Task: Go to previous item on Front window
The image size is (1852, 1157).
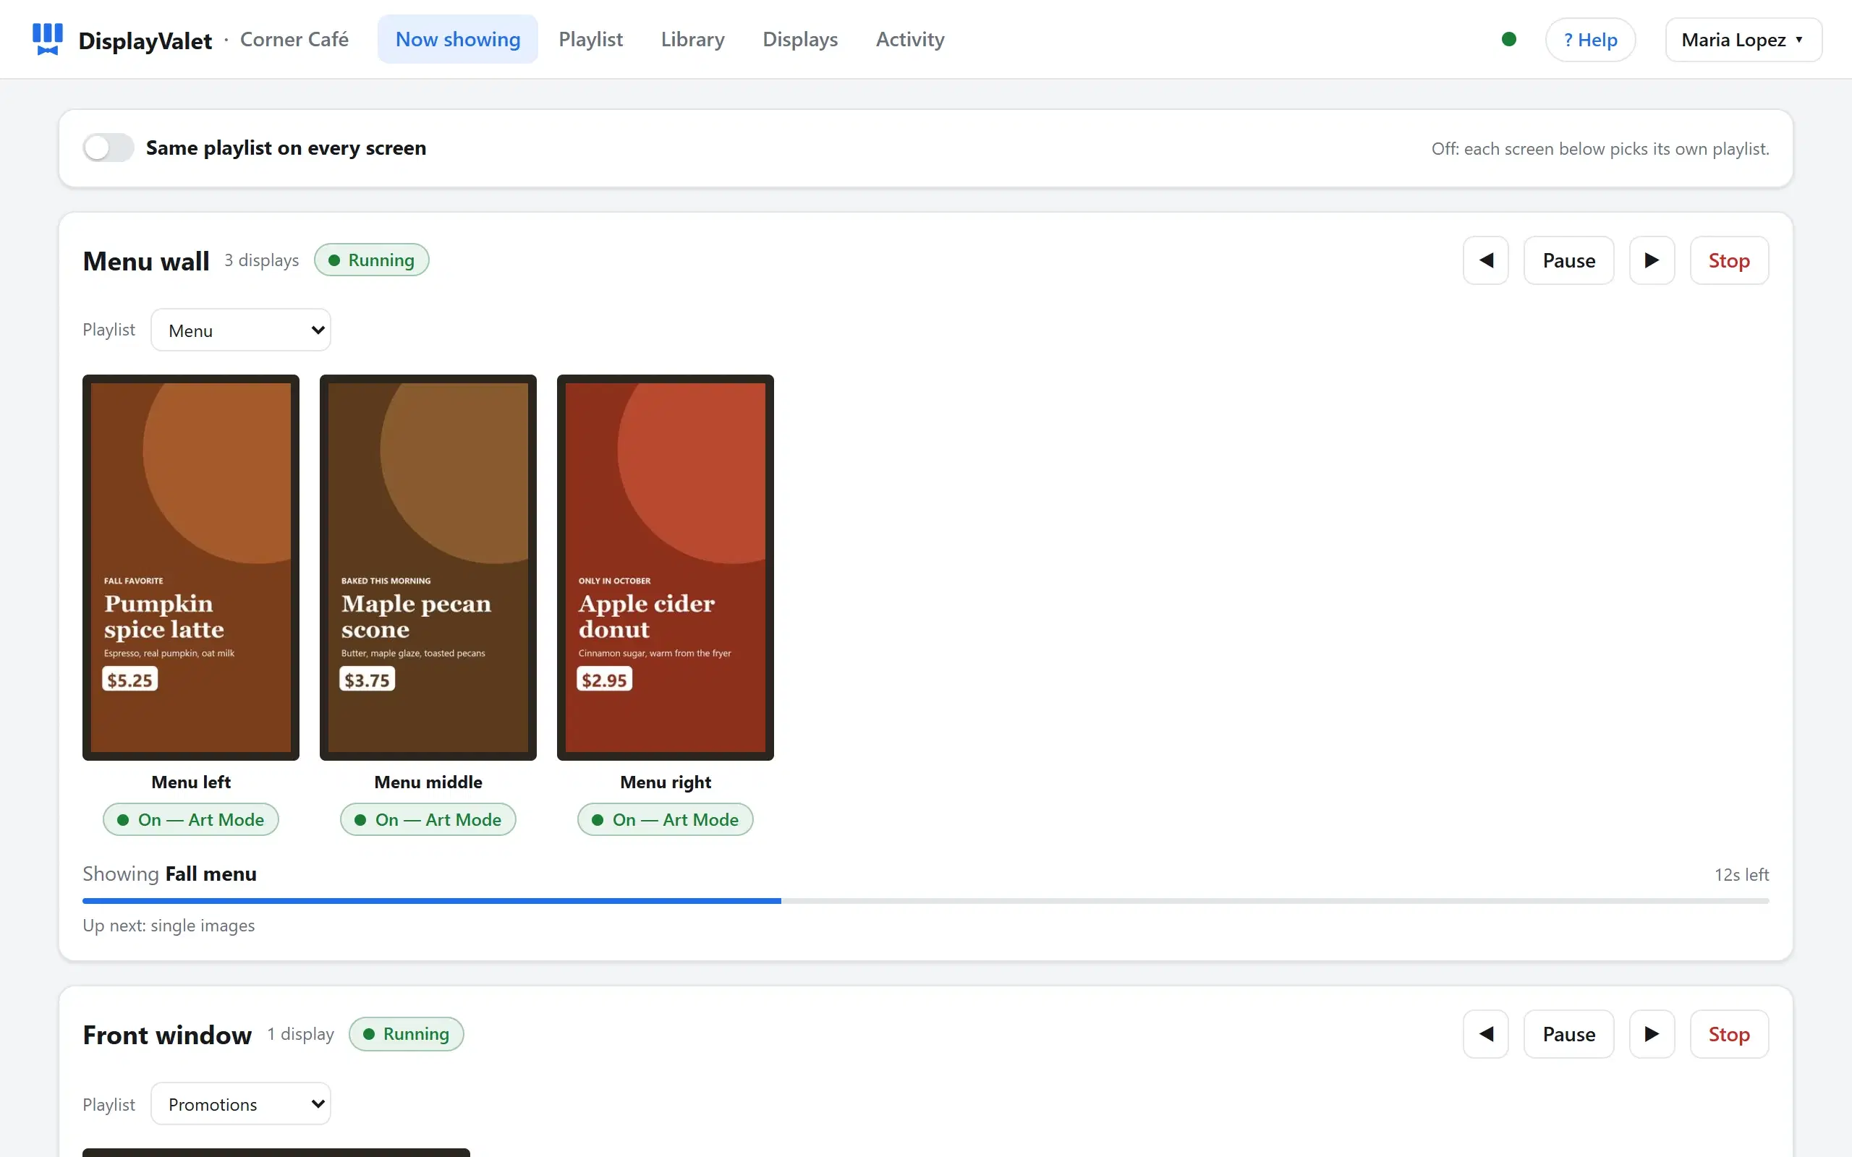Action: tap(1485, 1034)
